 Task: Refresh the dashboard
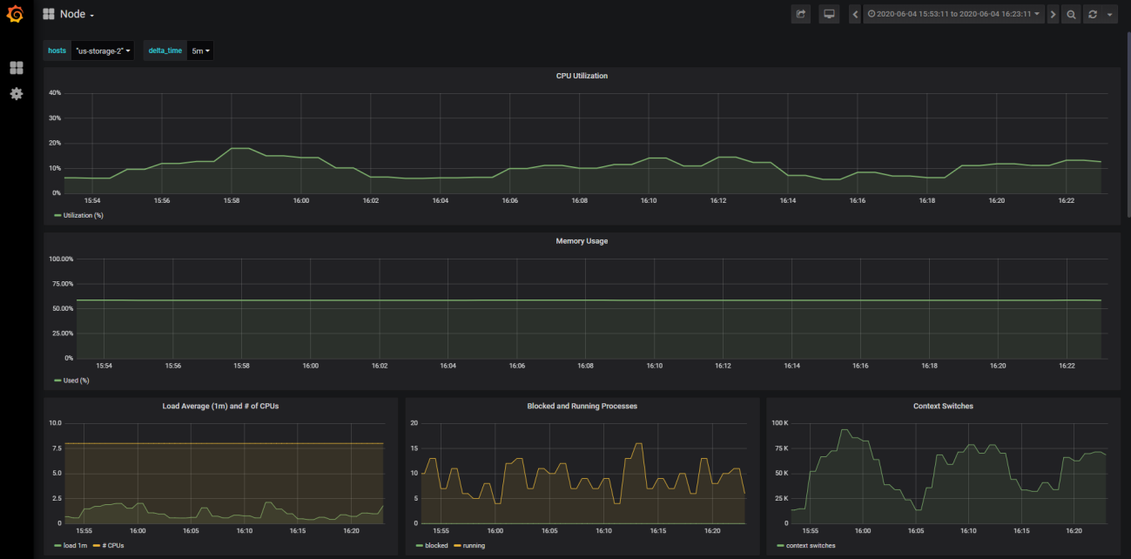(1092, 14)
